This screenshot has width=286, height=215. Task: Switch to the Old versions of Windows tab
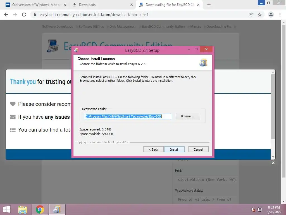click(x=36, y=5)
